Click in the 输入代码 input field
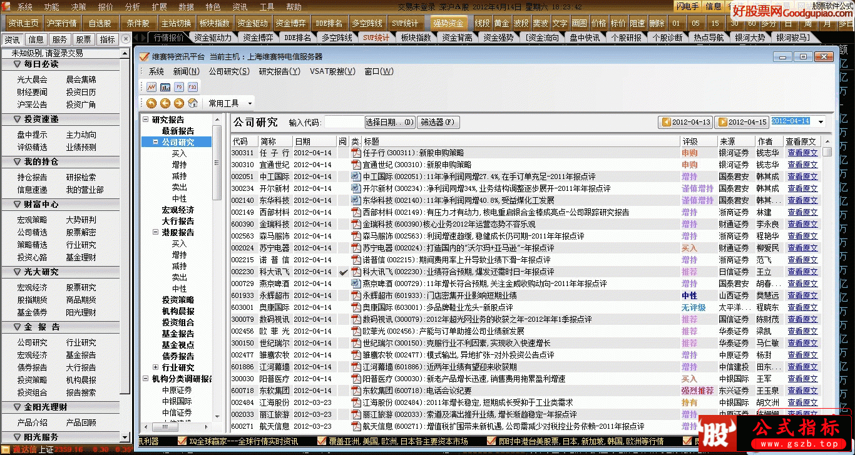Viewport: 855px width, 455px height. [344, 122]
